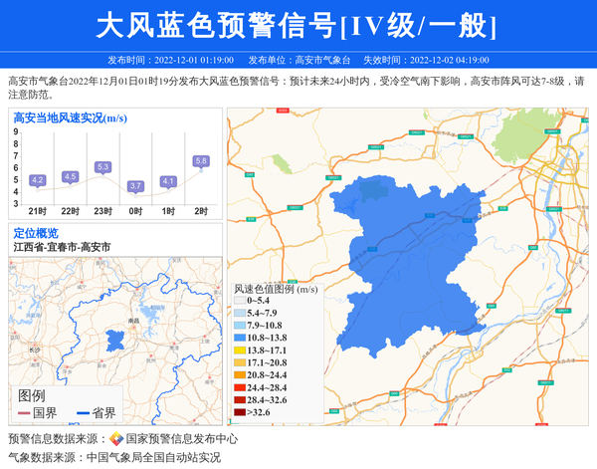Select the 10.8~13.8 blue legend swatch
Viewport: 597px width, 469px height.
pyautogui.click(x=240, y=338)
